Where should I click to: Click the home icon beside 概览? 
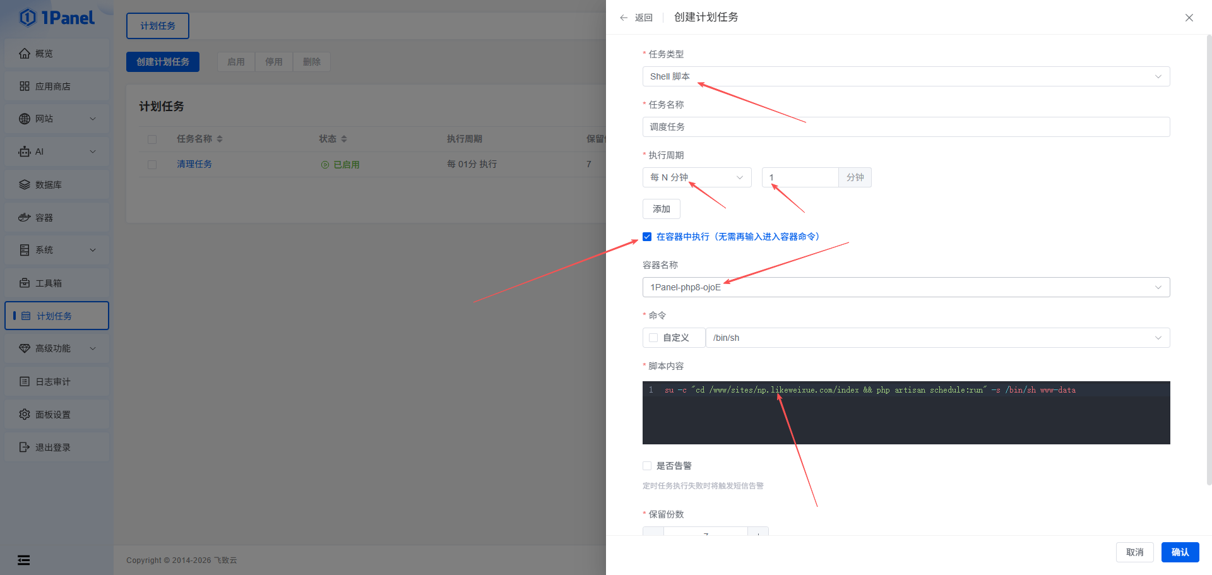pyautogui.click(x=25, y=54)
